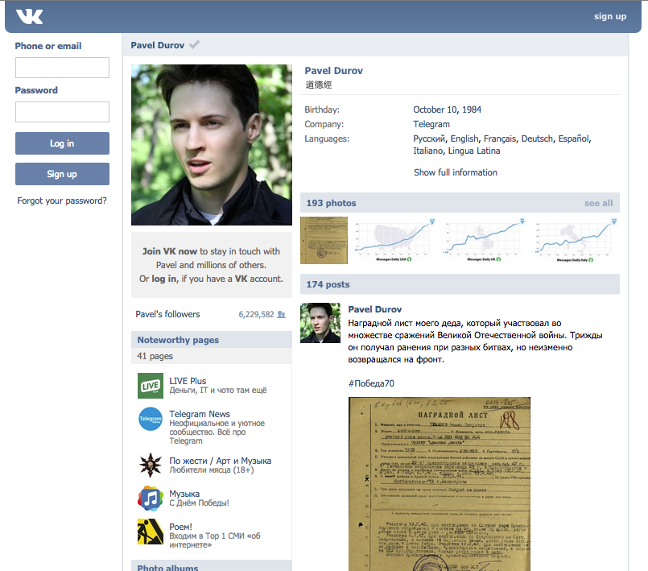Click the post author avatar
Viewport: 648px width, 571px height.
[x=320, y=323]
